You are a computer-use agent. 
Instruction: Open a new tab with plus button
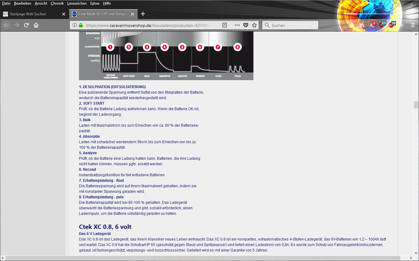pyautogui.click(x=143, y=14)
